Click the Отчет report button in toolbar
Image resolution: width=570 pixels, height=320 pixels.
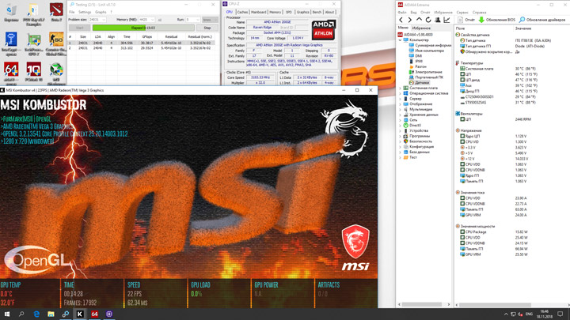[x=466, y=20]
